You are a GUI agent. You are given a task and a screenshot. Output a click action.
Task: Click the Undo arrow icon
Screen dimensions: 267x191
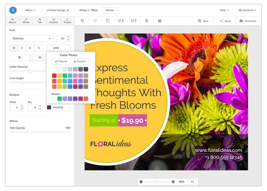(82, 21)
